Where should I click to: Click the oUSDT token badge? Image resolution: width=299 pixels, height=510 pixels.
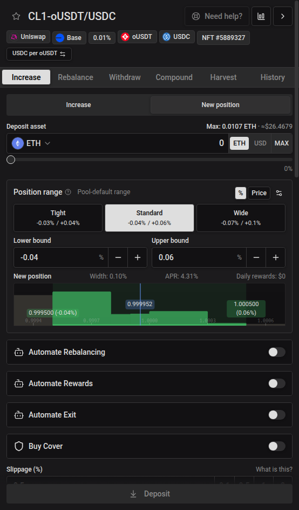(x=137, y=37)
